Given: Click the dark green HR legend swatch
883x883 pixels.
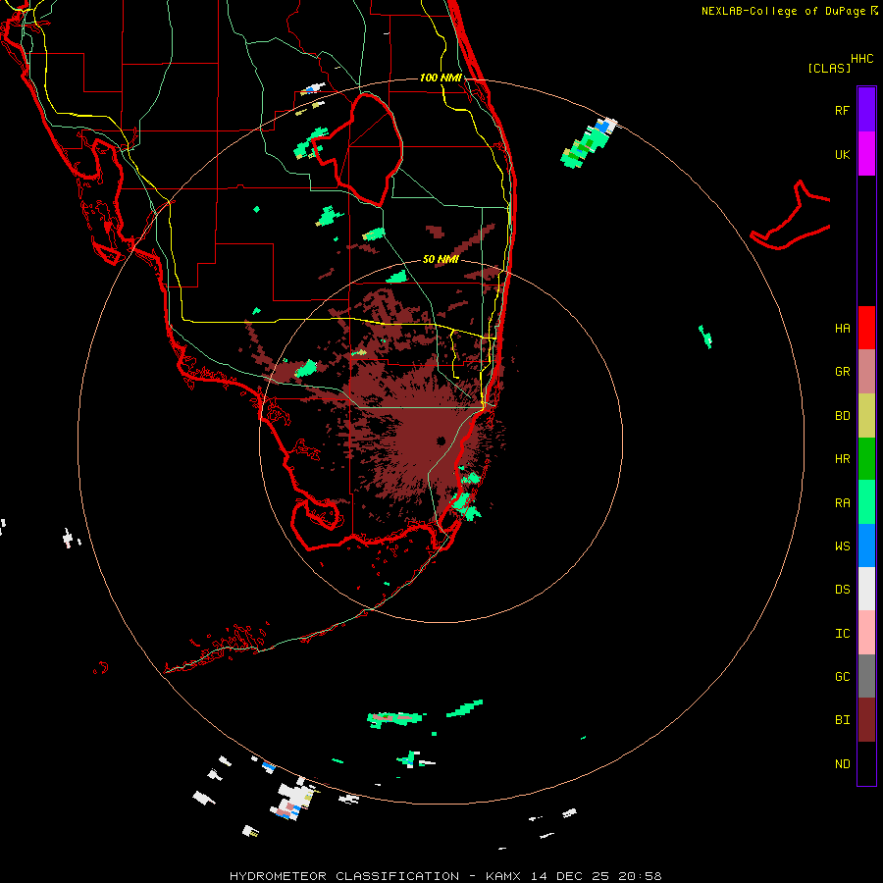Looking at the screenshot, I should [866, 458].
